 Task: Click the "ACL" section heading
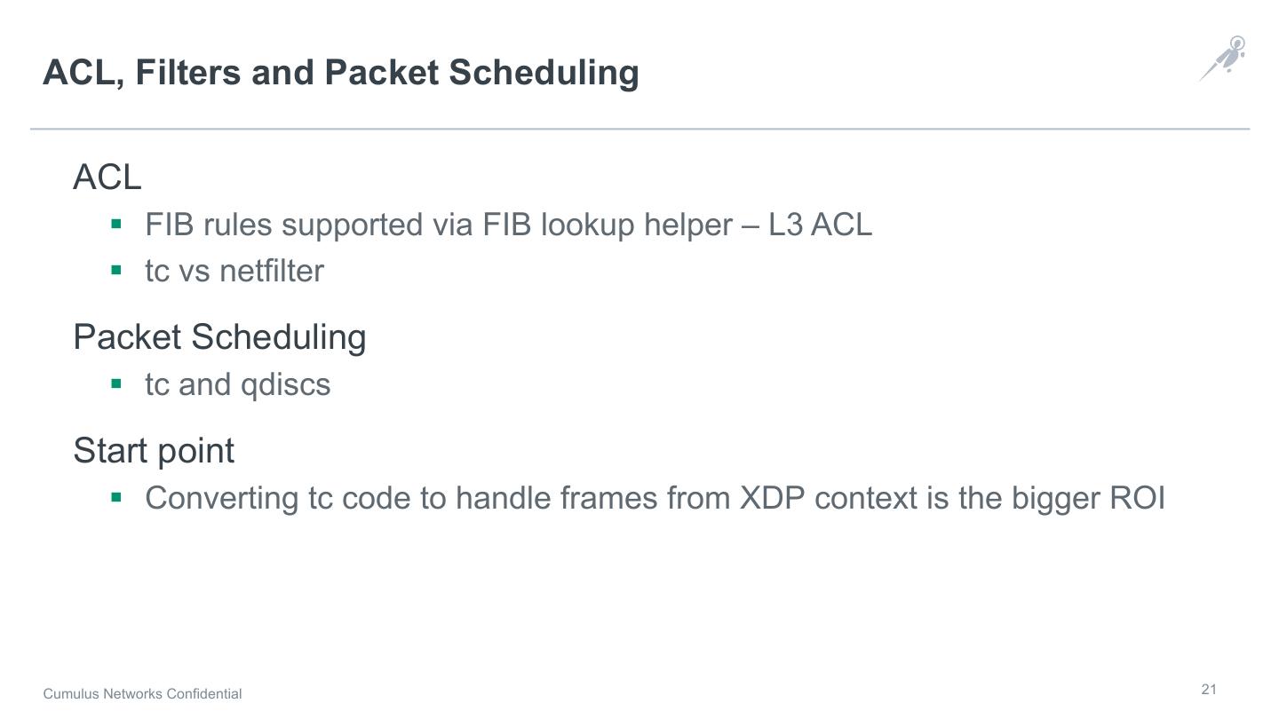point(107,177)
